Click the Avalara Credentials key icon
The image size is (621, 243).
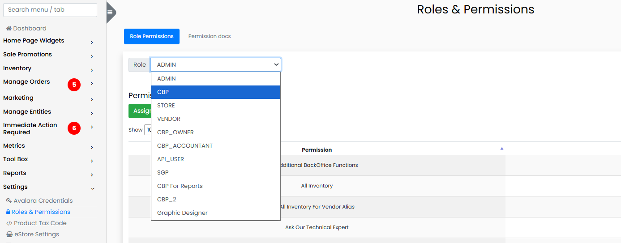pyautogui.click(x=9, y=200)
